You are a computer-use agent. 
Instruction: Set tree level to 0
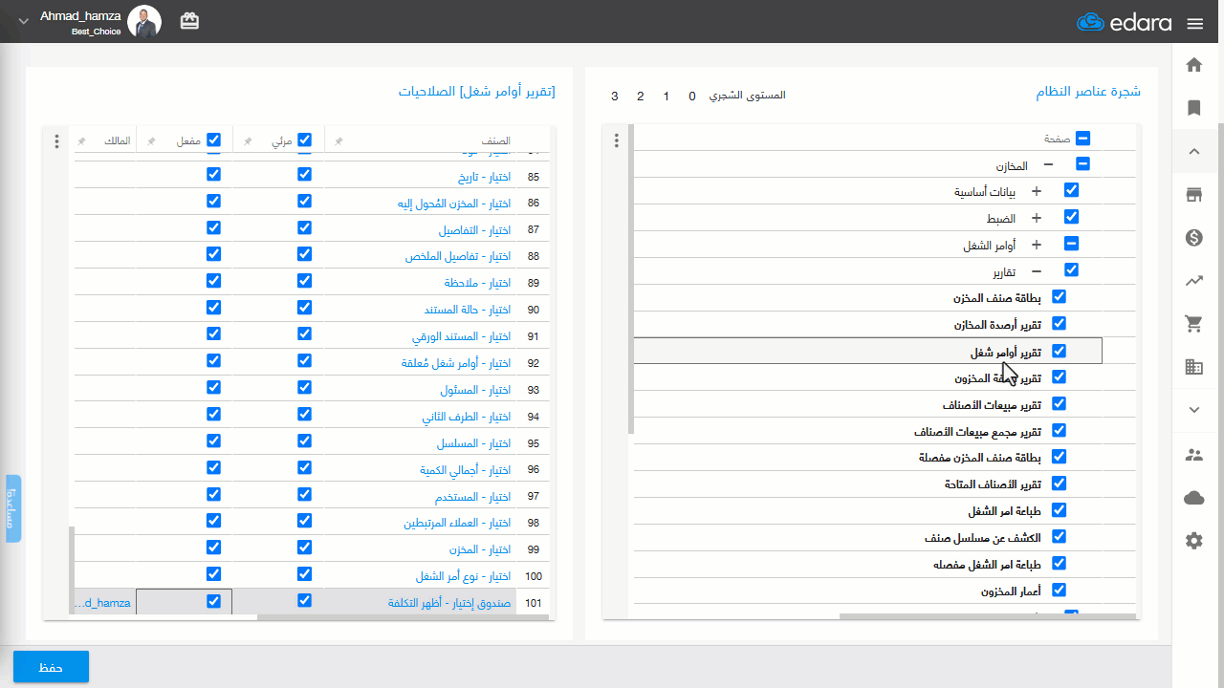coord(692,96)
